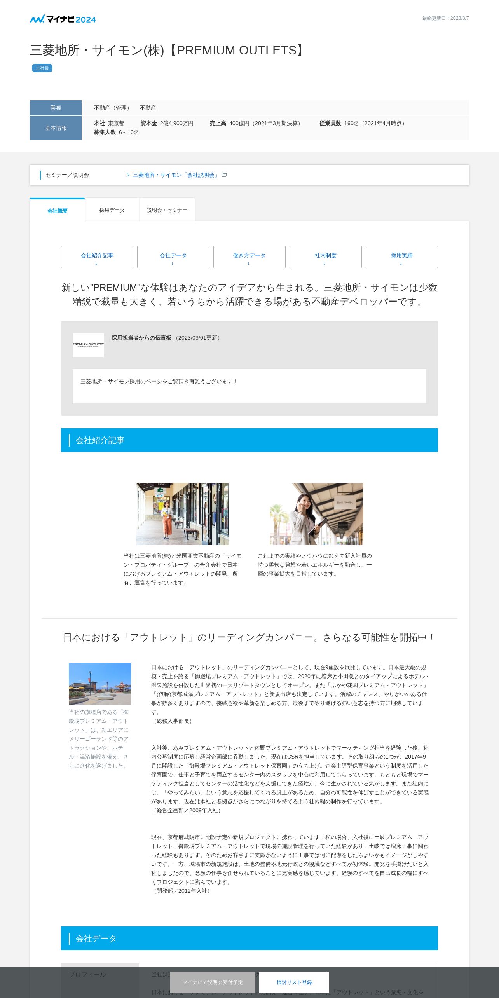499x998 pixels.
Task: Click the 採用担当者からの伝言板 heading
Action: 141,338
